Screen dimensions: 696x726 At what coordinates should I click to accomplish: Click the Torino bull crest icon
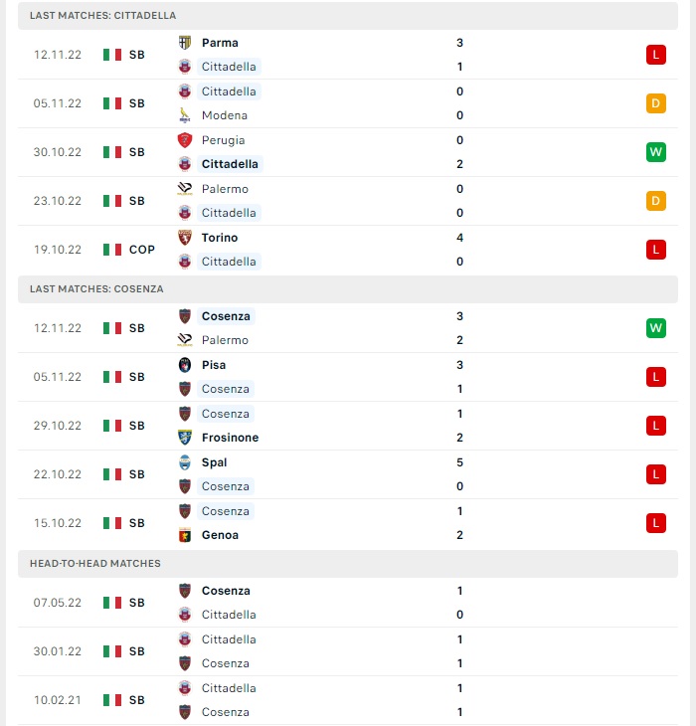pos(185,238)
